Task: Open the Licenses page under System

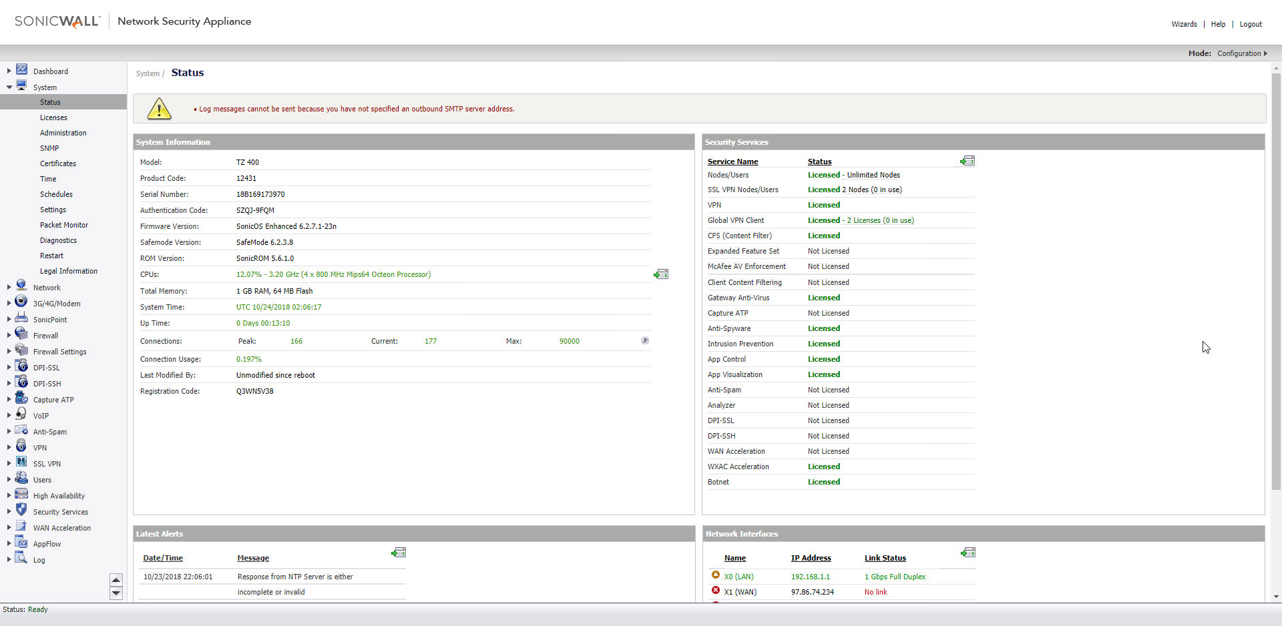Action: tap(53, 117)
